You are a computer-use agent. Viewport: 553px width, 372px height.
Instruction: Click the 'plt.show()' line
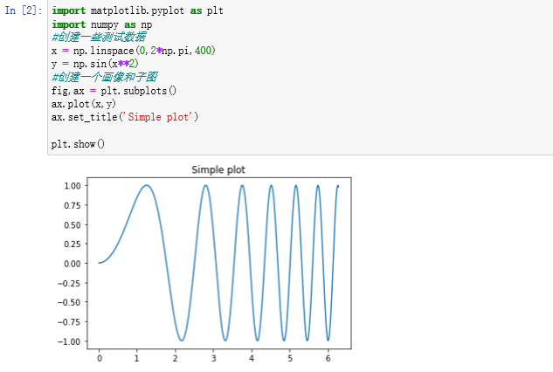click(78, 144)
